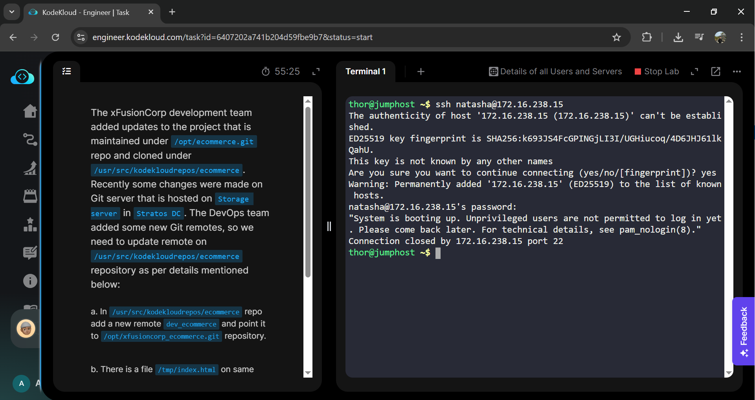Click the Stop Lab button
Screen dimensions: 755x400
point(657,72)
